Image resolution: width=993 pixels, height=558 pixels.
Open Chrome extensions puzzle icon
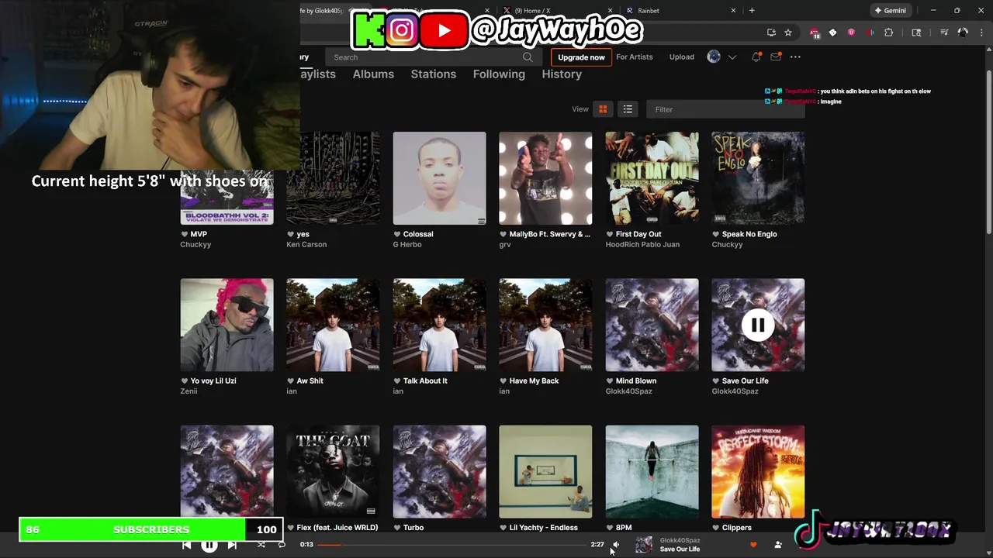[889, 33]
